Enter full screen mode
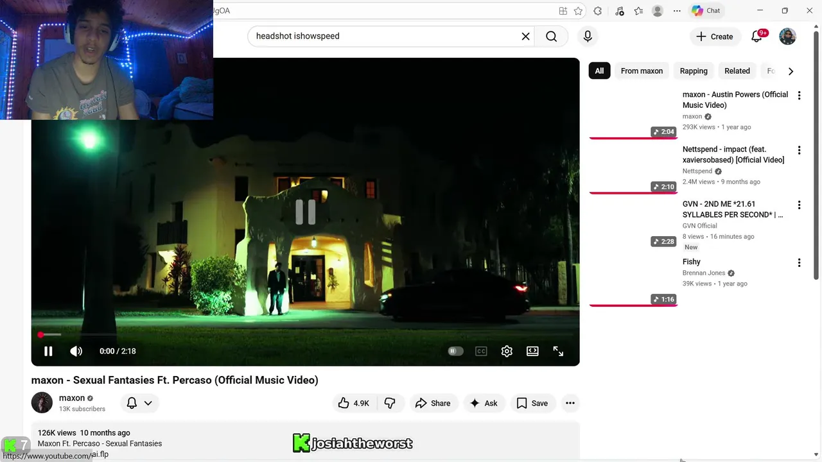 click(x=558, y=351)
